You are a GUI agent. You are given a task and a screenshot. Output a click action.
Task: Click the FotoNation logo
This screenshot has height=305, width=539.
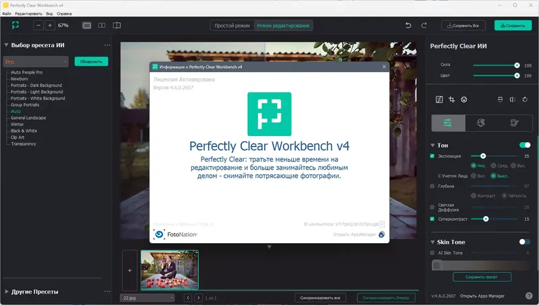tap(175, 234)
